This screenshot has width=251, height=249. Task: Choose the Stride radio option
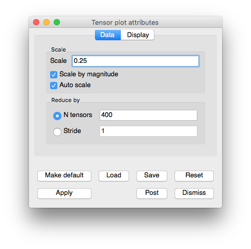tap(57, 132)
